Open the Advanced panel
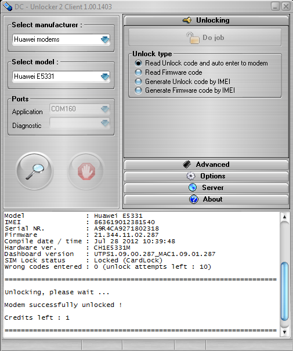 point(206,164)
